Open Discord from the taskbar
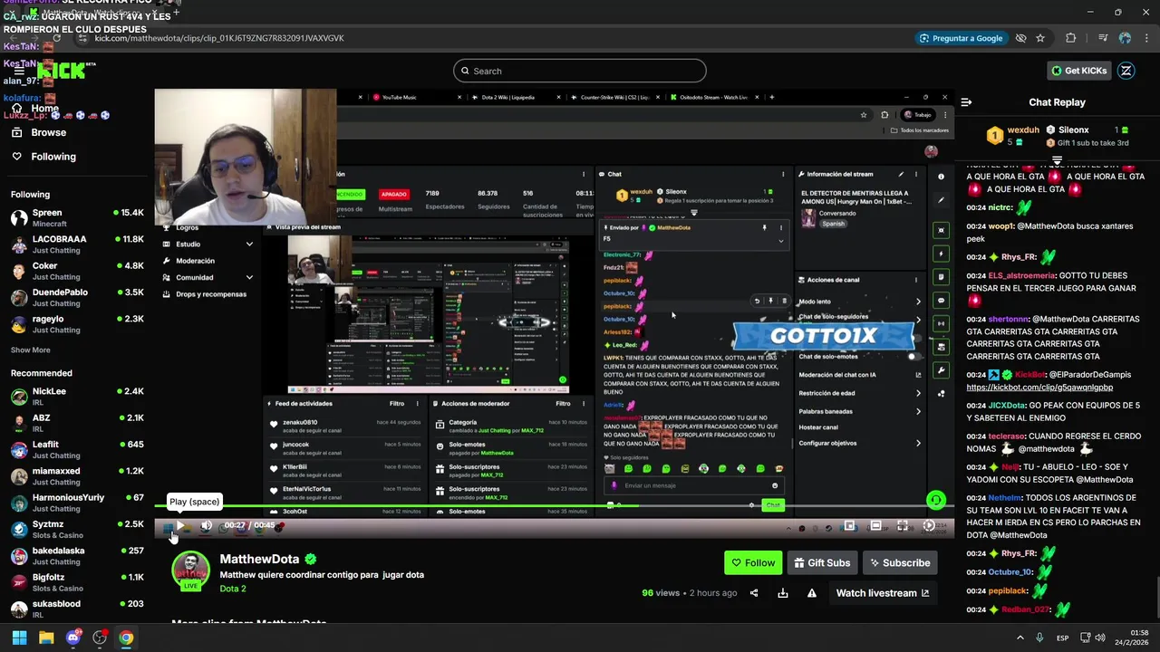Screen dimensions: 1160x652 point(72,638)
